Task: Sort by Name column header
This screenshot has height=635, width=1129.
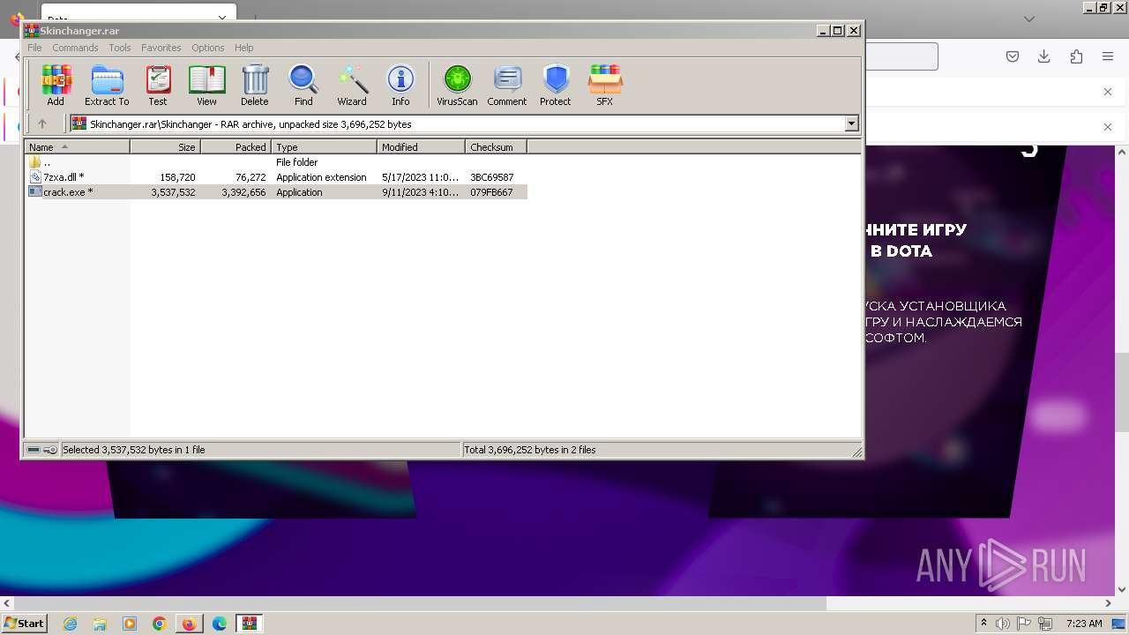Action: [78, 147]
